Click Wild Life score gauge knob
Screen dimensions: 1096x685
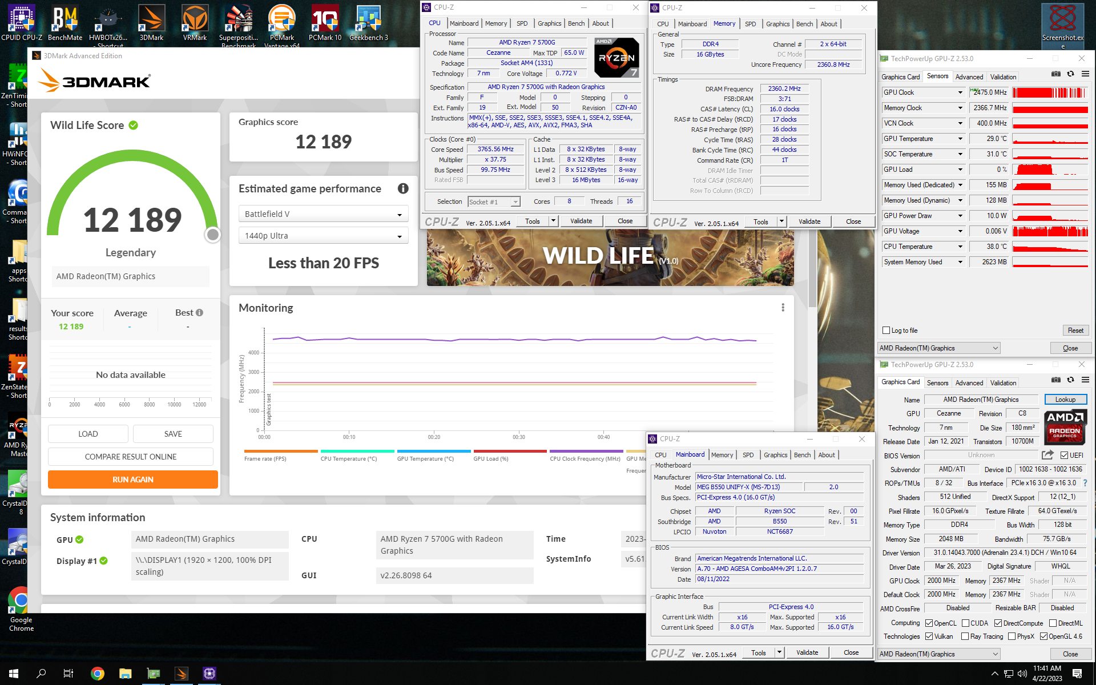(x=213, y=234)
